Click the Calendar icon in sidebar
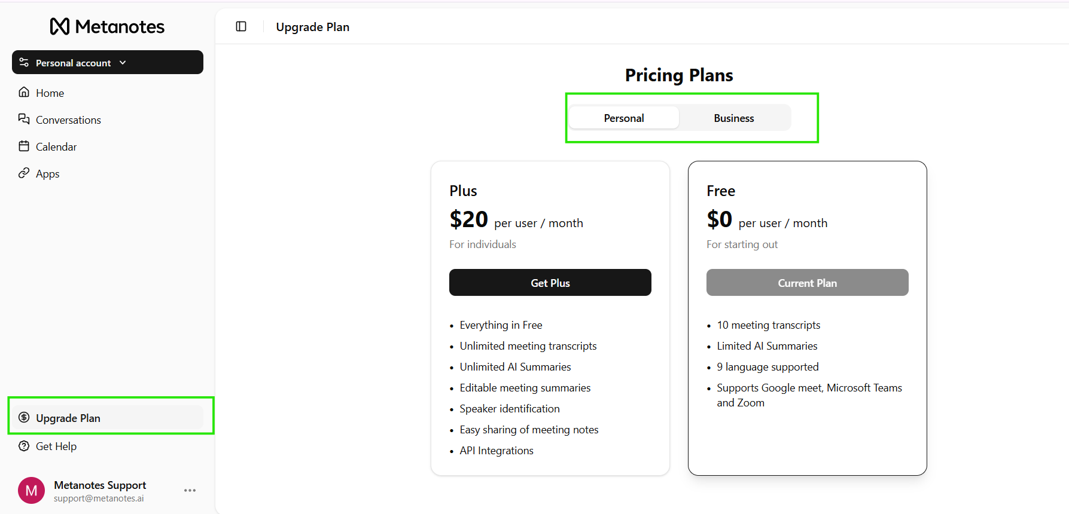Image resolution: width=1069 pixels, height=514 pixels. coord(24,146)
